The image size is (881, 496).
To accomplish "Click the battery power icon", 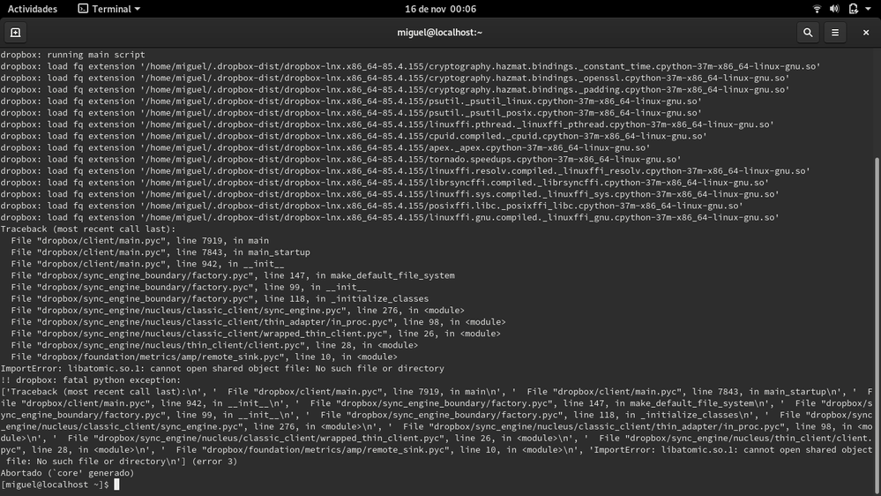I will click(x=853, y=9).
